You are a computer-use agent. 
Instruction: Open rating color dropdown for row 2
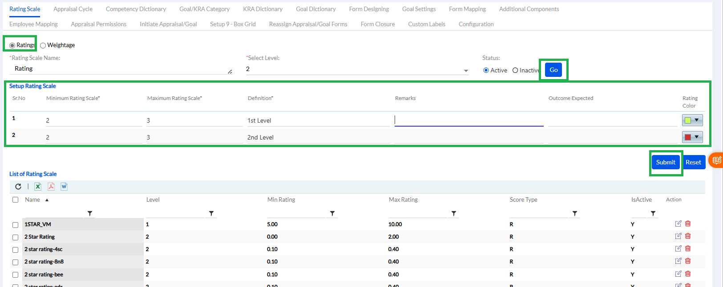[692, 137]
